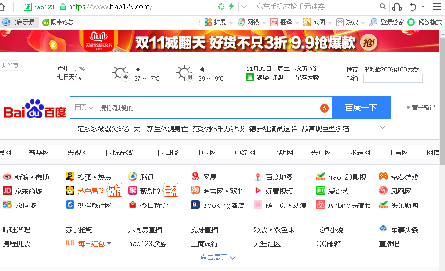Click the 凤凰网 swirl icon
The image size is (445, 271).
[x=383, y=190]
